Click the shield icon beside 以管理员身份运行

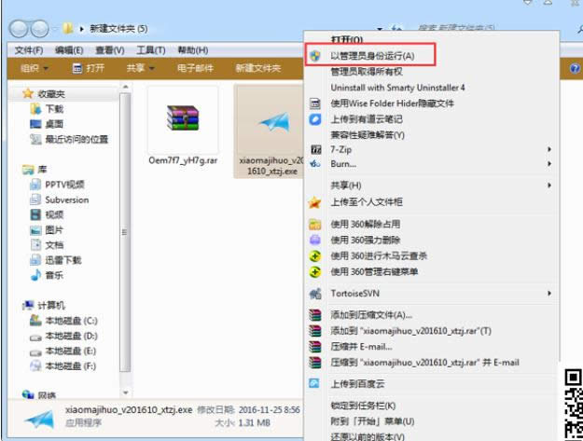315,57
